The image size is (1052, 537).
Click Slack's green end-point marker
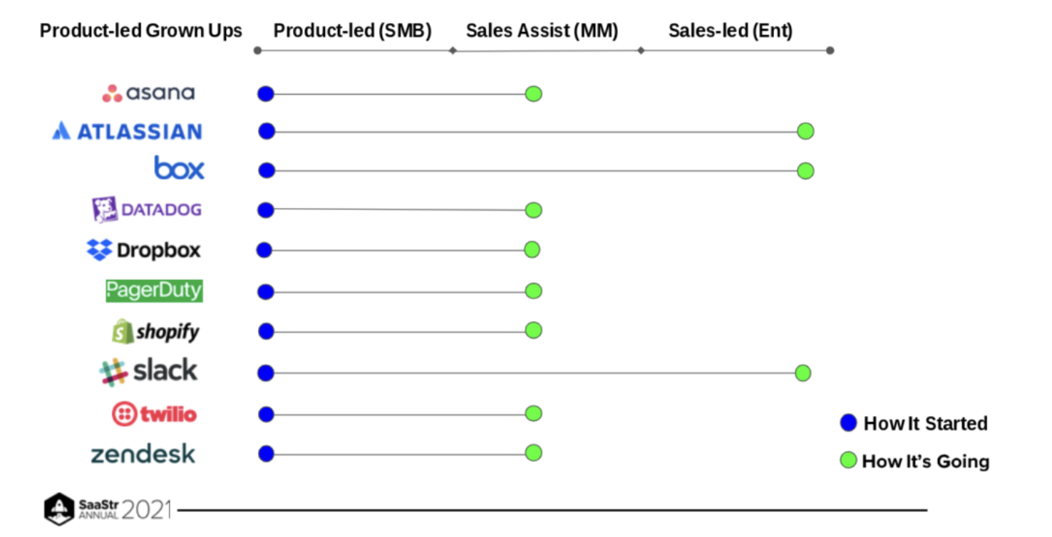[803, 372]
